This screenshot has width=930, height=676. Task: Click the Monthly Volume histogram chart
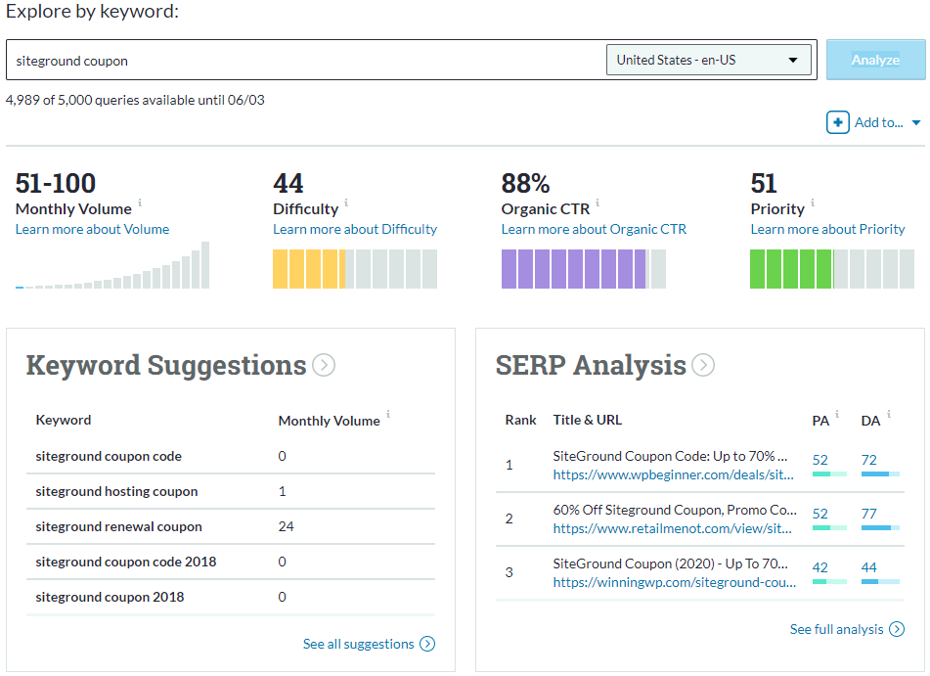coord(112,265)
